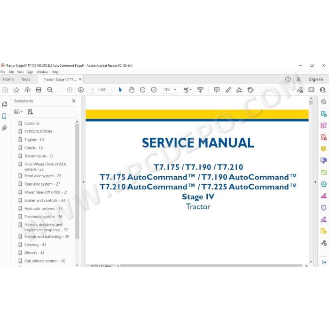Open the Contents bookmark
329x329 pixels.
[x=32, y=123]
